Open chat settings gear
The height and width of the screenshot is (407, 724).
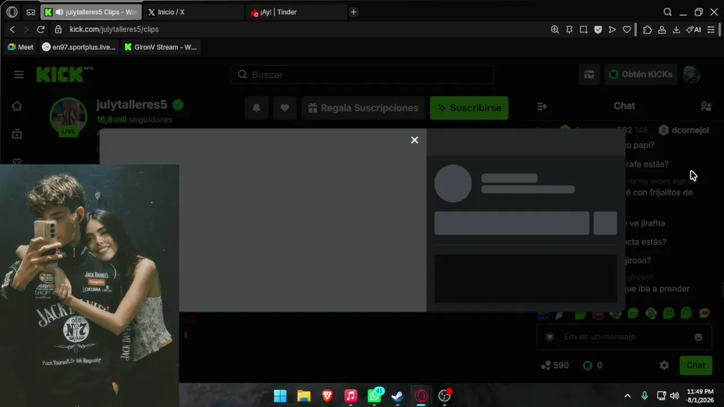tap(664, 365)
